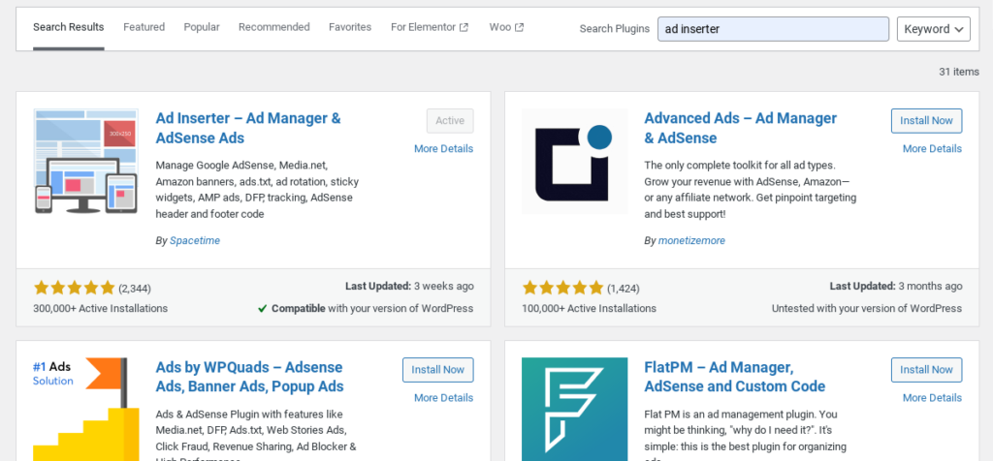
Task: Click the green compatibility checkmark on Ad Inserter
Action: tap(262, 309)
